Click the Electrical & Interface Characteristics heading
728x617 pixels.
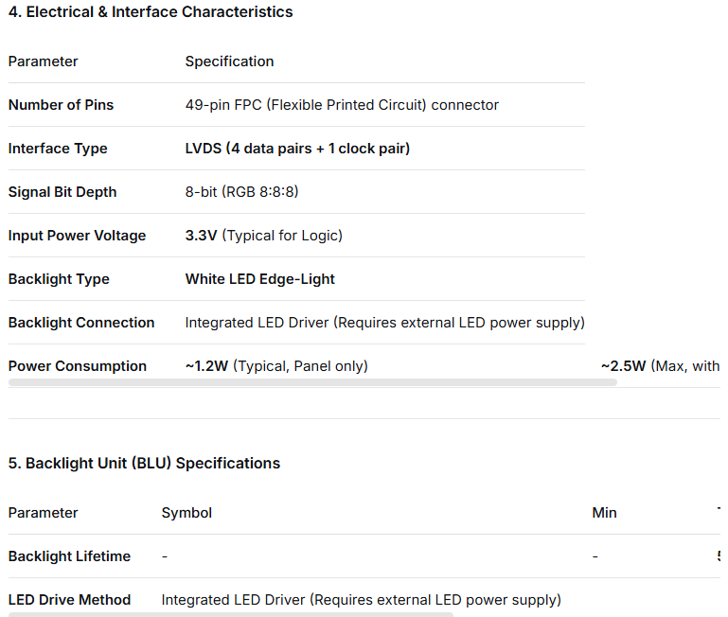click(x=151, y=12)
